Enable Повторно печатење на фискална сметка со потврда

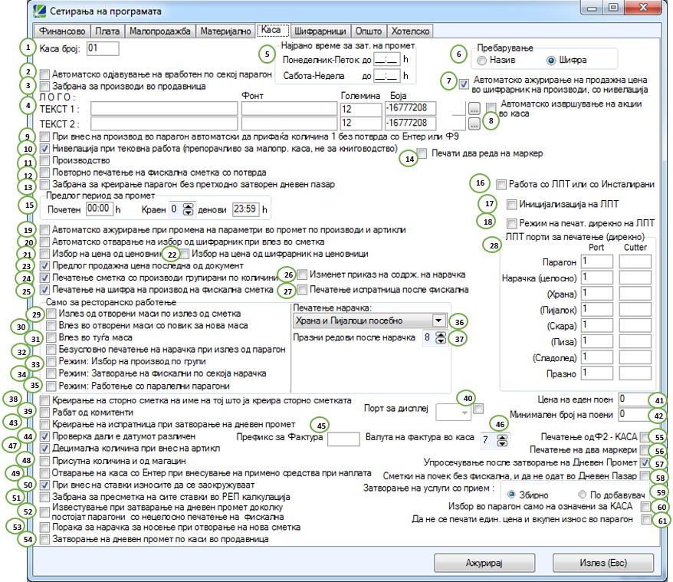click(x=44, y=173)
